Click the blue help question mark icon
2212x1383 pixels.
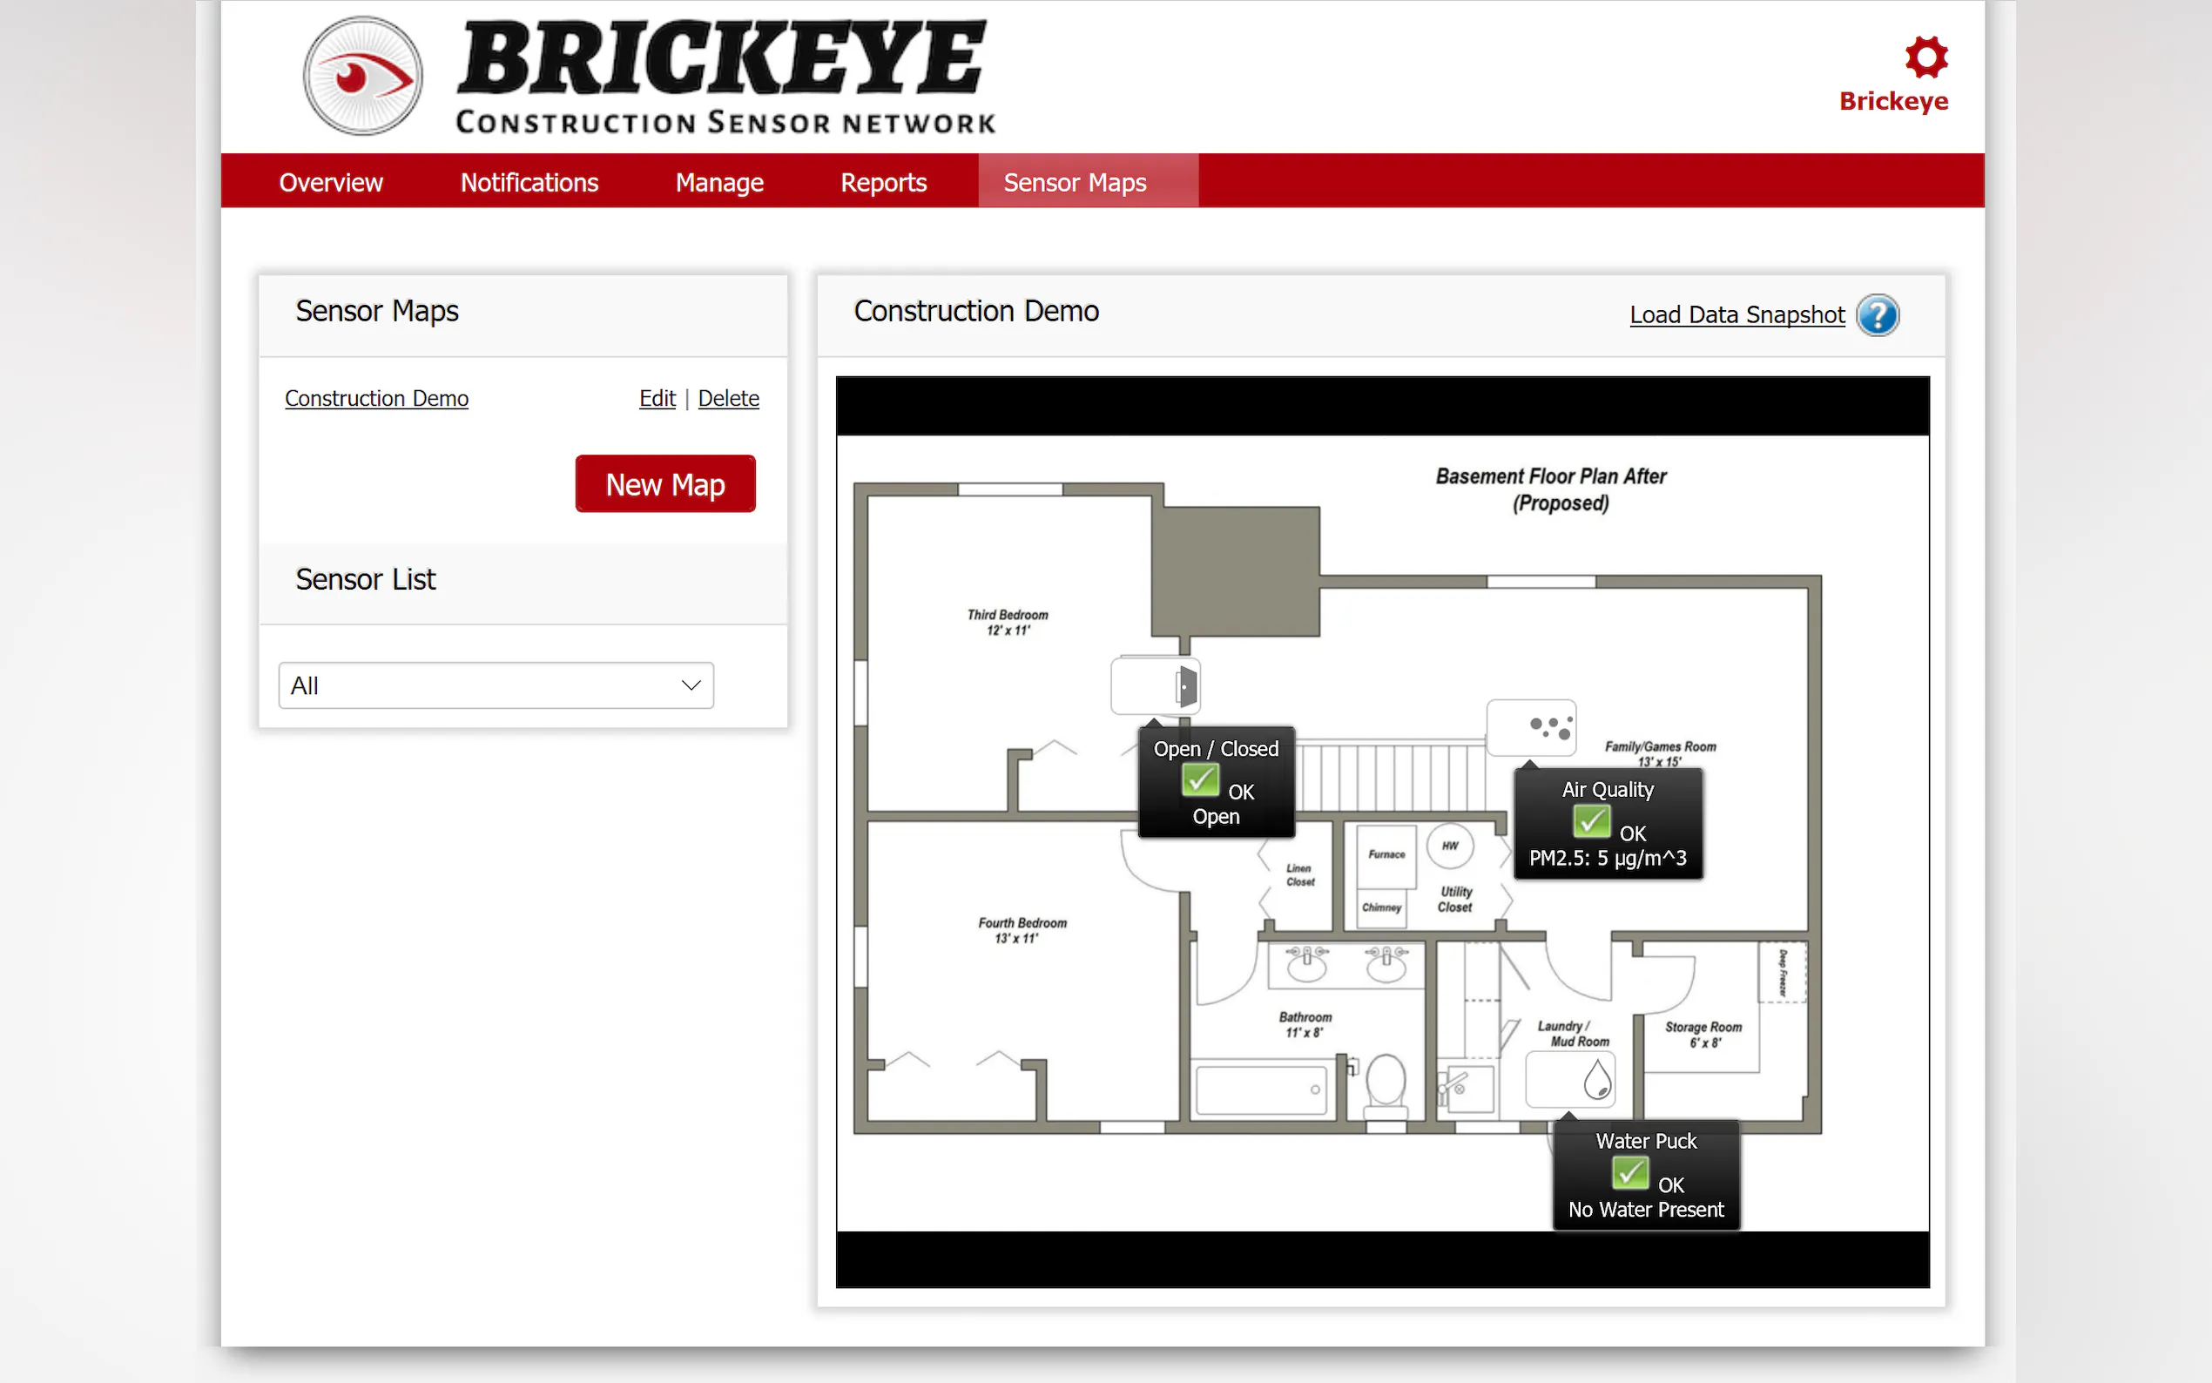click(1878, 315)
